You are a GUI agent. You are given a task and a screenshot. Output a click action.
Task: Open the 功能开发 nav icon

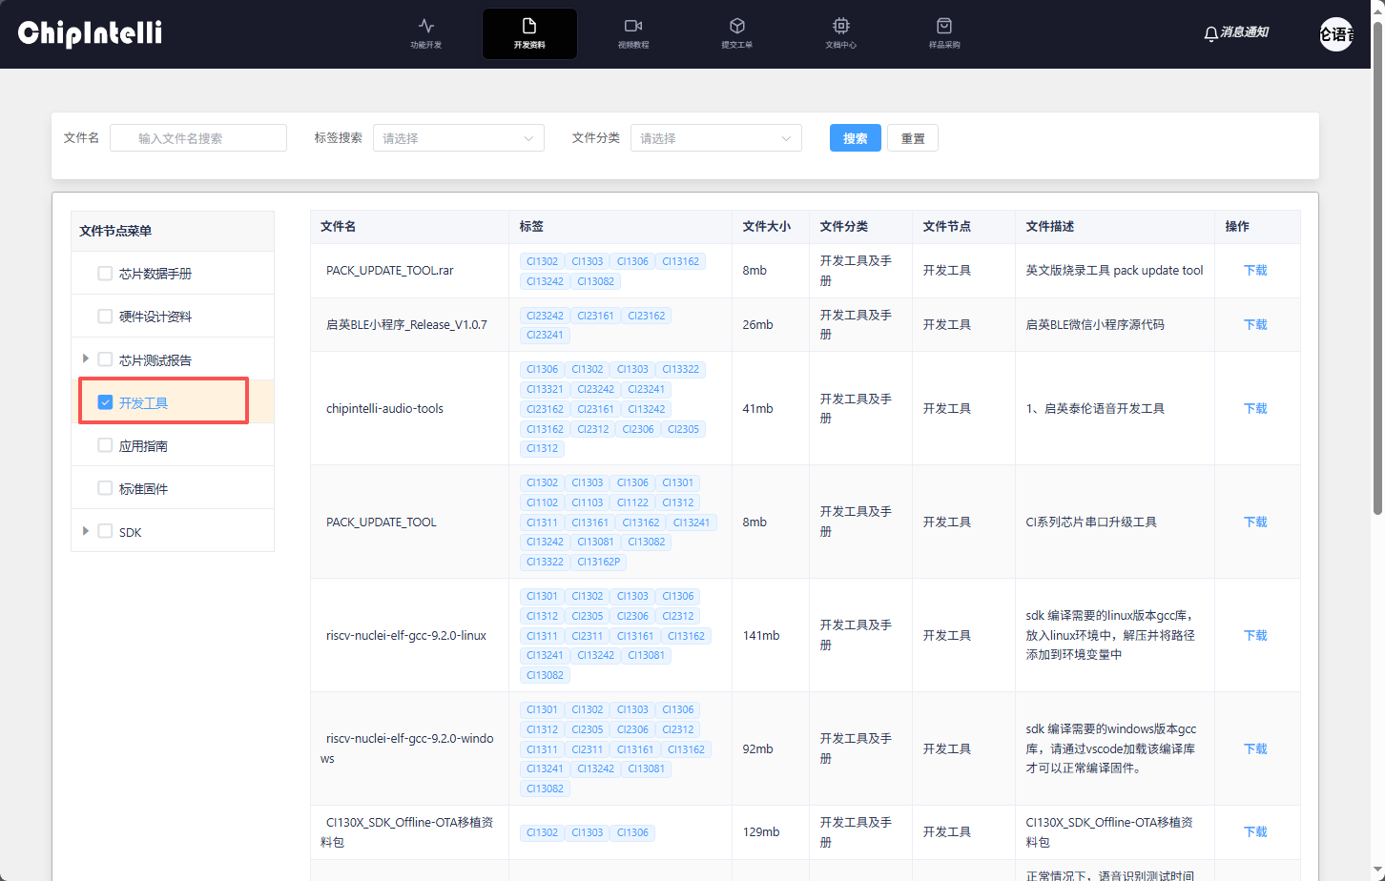(x=425, y=26)
